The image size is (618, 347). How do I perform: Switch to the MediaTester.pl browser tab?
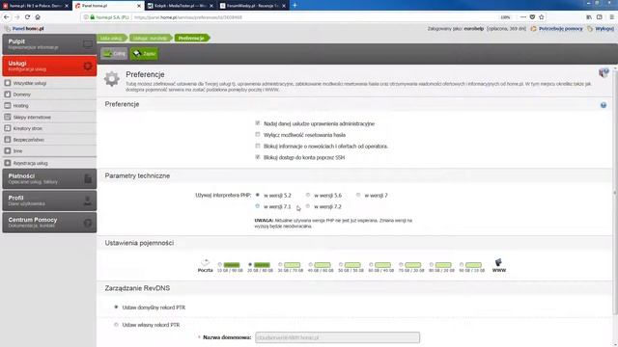(x=181, y=6)
